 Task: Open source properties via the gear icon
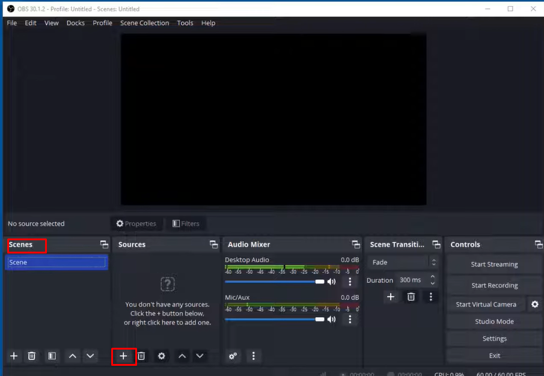point(161,356)
